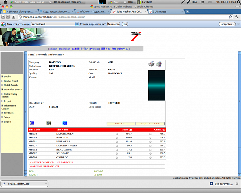This screenshot has height=193, width=241.
Task: Click the icon beside Show all downloads
Action: 211,184
